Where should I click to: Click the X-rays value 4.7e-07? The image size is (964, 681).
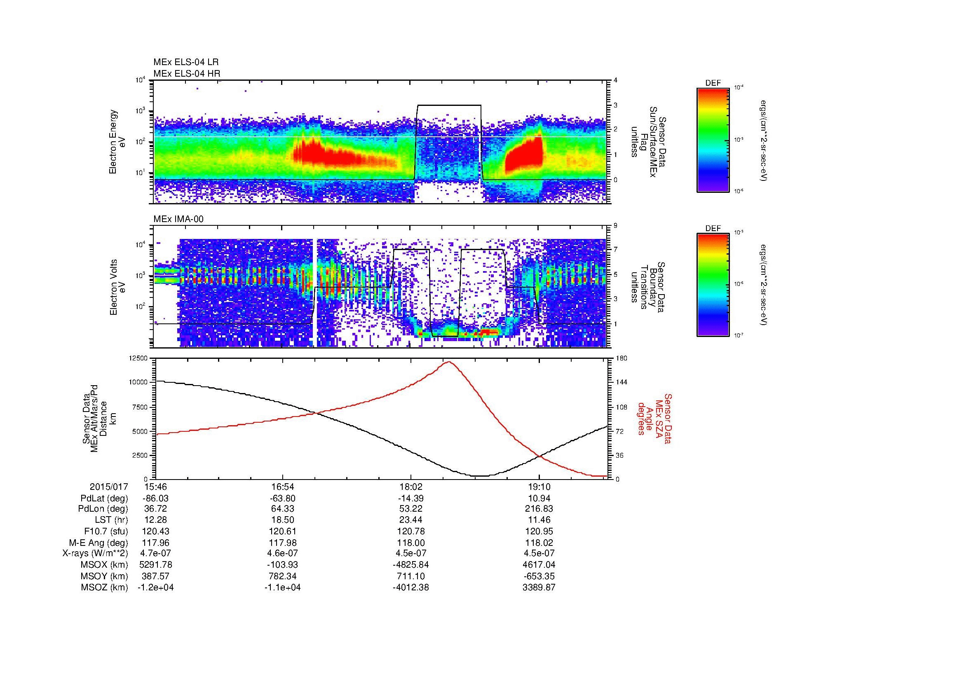[156, 553]
